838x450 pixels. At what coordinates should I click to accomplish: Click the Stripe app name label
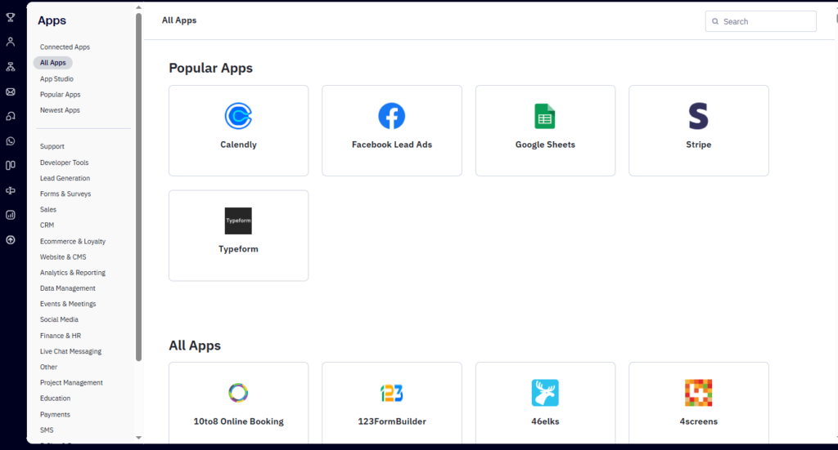tap(699, 145)
